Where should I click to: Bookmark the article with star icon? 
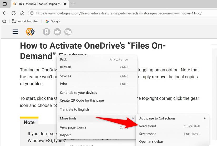tap(47, 32)
